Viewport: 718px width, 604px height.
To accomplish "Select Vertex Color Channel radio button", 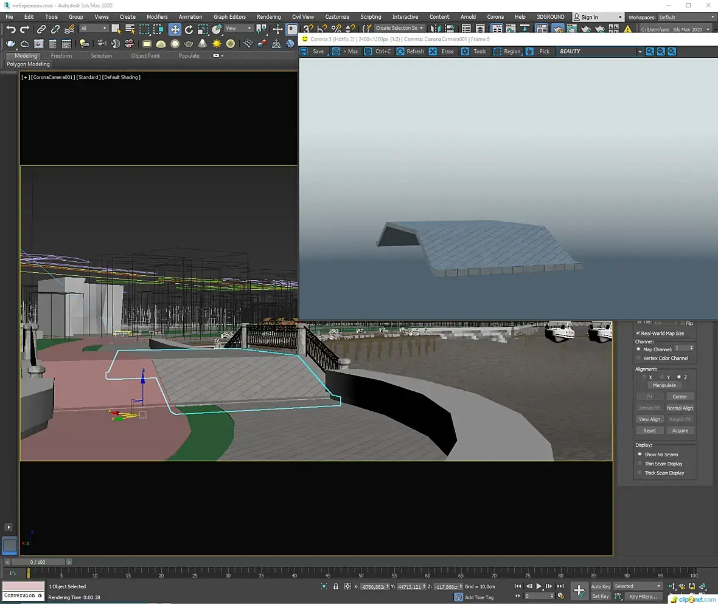I will (x=639, y=359).
